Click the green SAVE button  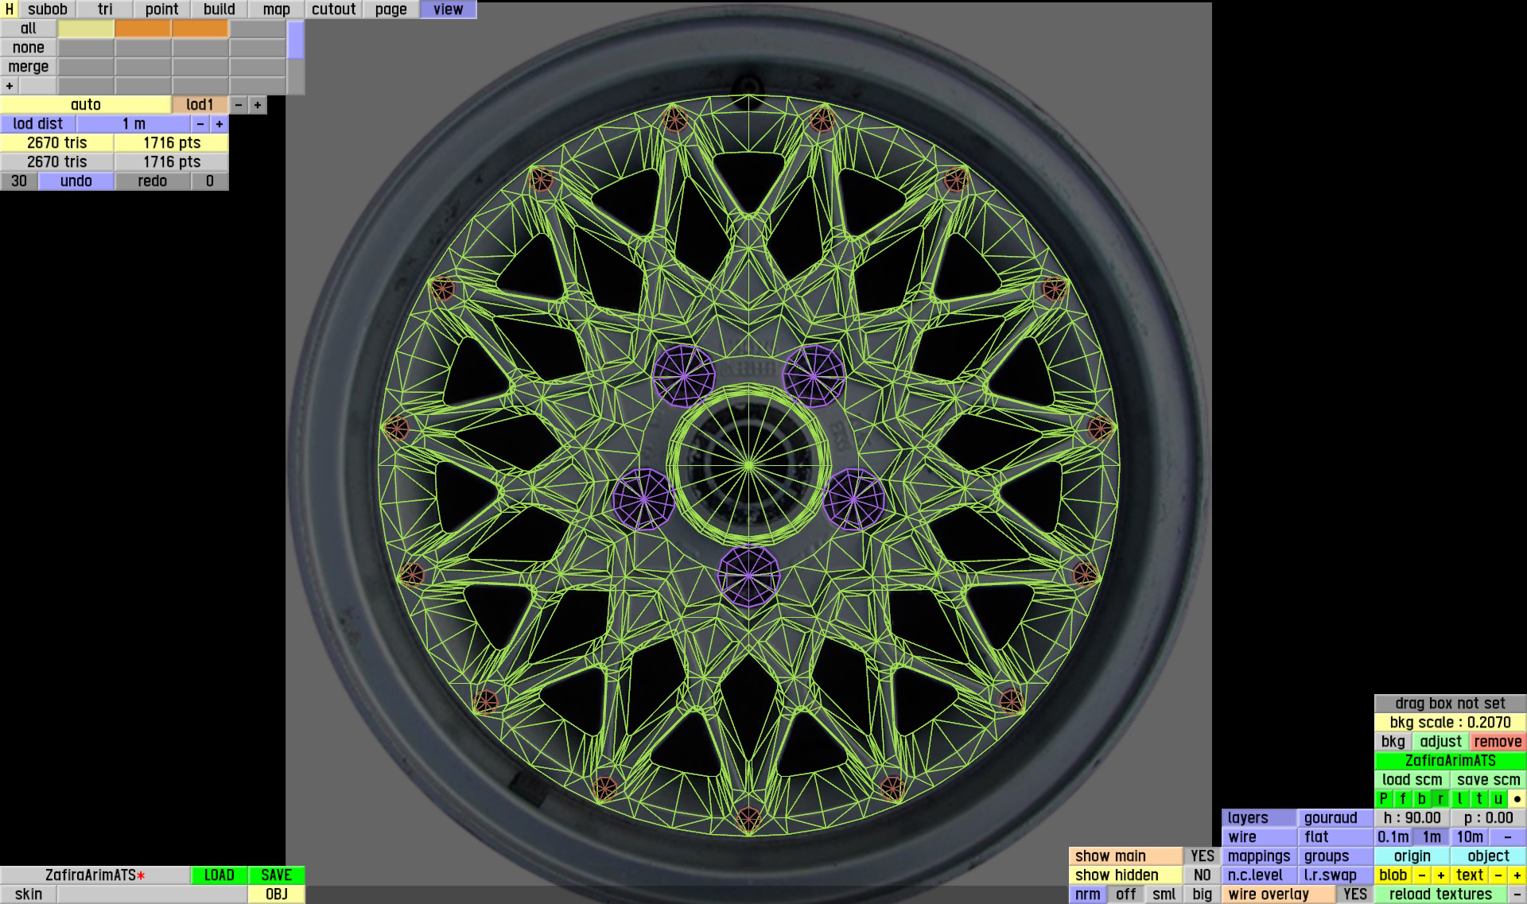point(276,875)
